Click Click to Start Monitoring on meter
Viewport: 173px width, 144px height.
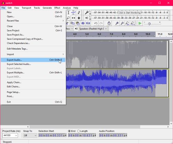point(130,12)
